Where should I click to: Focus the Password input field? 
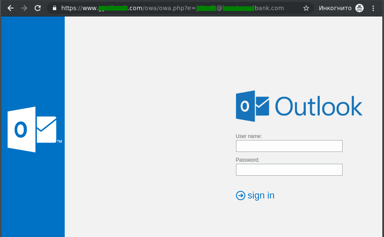[x=289, y=170]
